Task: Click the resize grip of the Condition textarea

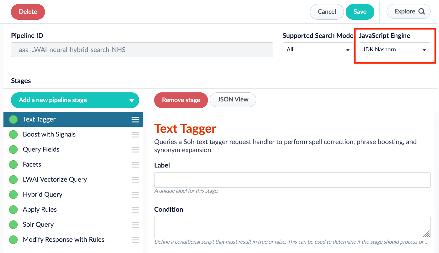Action: (426, 234)
